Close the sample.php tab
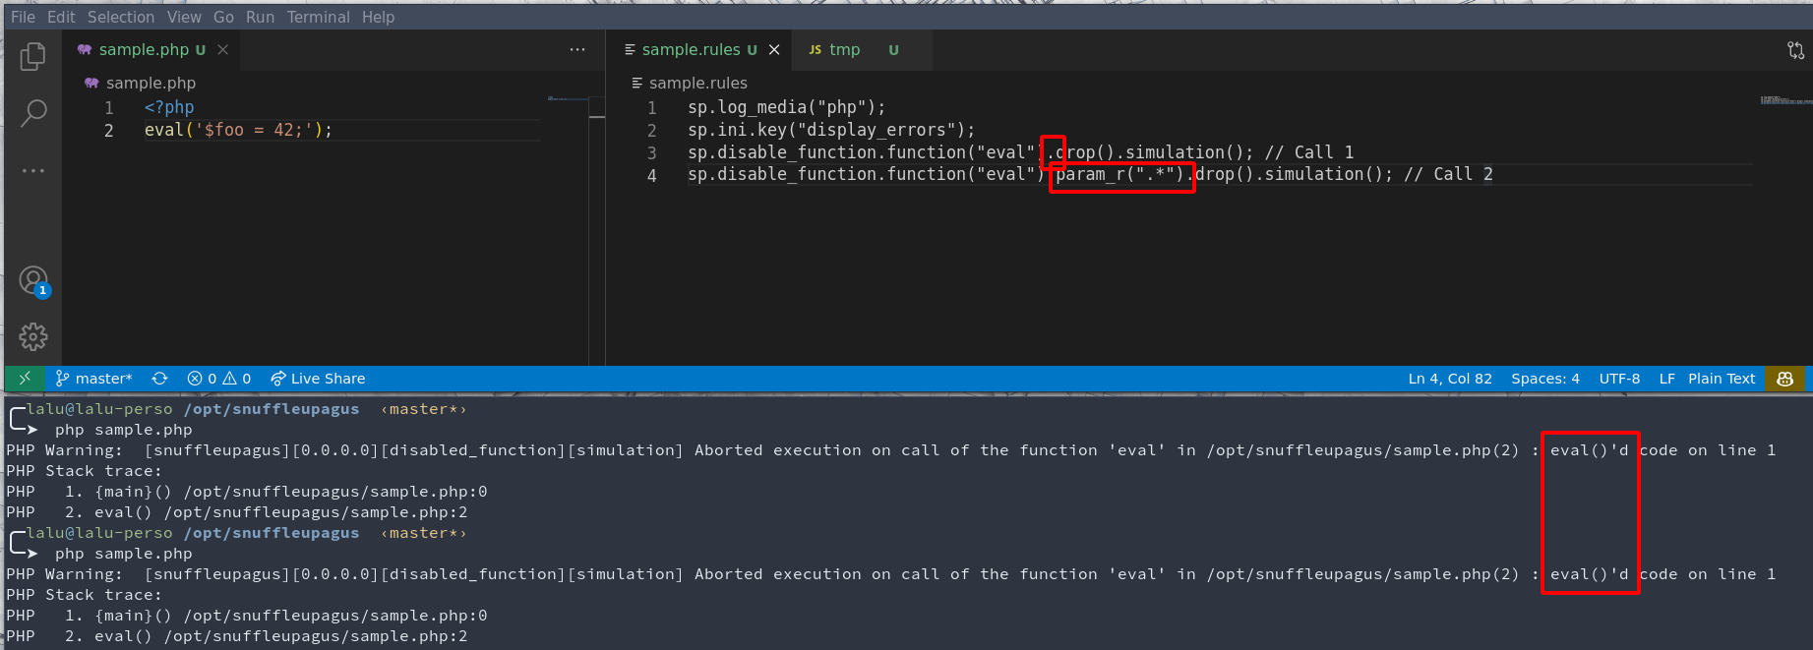 coord(223,49)
